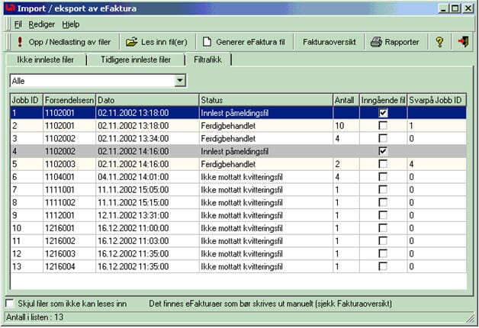479x328 pixels.
Task: Open Les inn fil(er) folder icon
Action: pos(131,42)
